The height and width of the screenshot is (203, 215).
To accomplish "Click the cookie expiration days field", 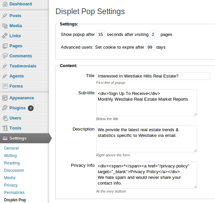I will point(150,47).
